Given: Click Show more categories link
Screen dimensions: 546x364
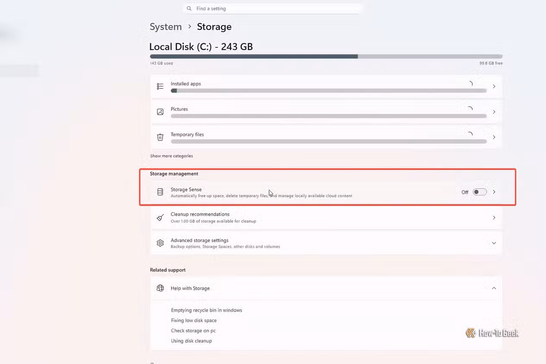Looking at the screenshot, I should 171,156.
